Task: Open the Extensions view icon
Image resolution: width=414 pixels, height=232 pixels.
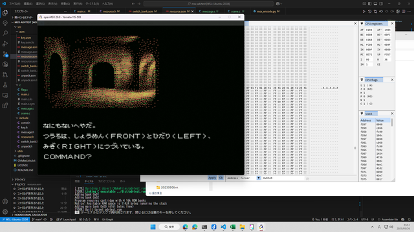Action: click(5, 106)
